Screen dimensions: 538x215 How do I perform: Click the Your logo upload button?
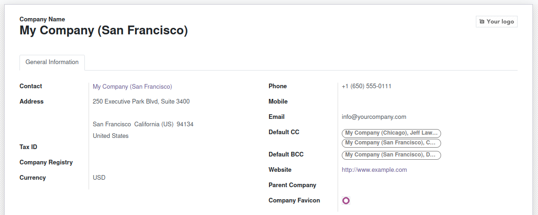496,22
